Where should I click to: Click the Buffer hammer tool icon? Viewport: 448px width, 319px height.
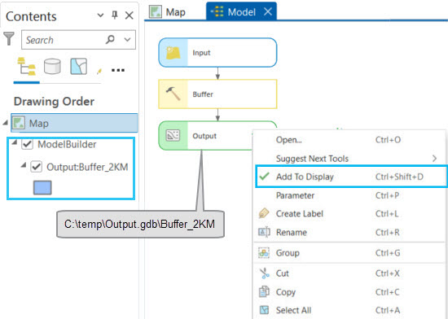pyautogui.click(x=173, y=94)
